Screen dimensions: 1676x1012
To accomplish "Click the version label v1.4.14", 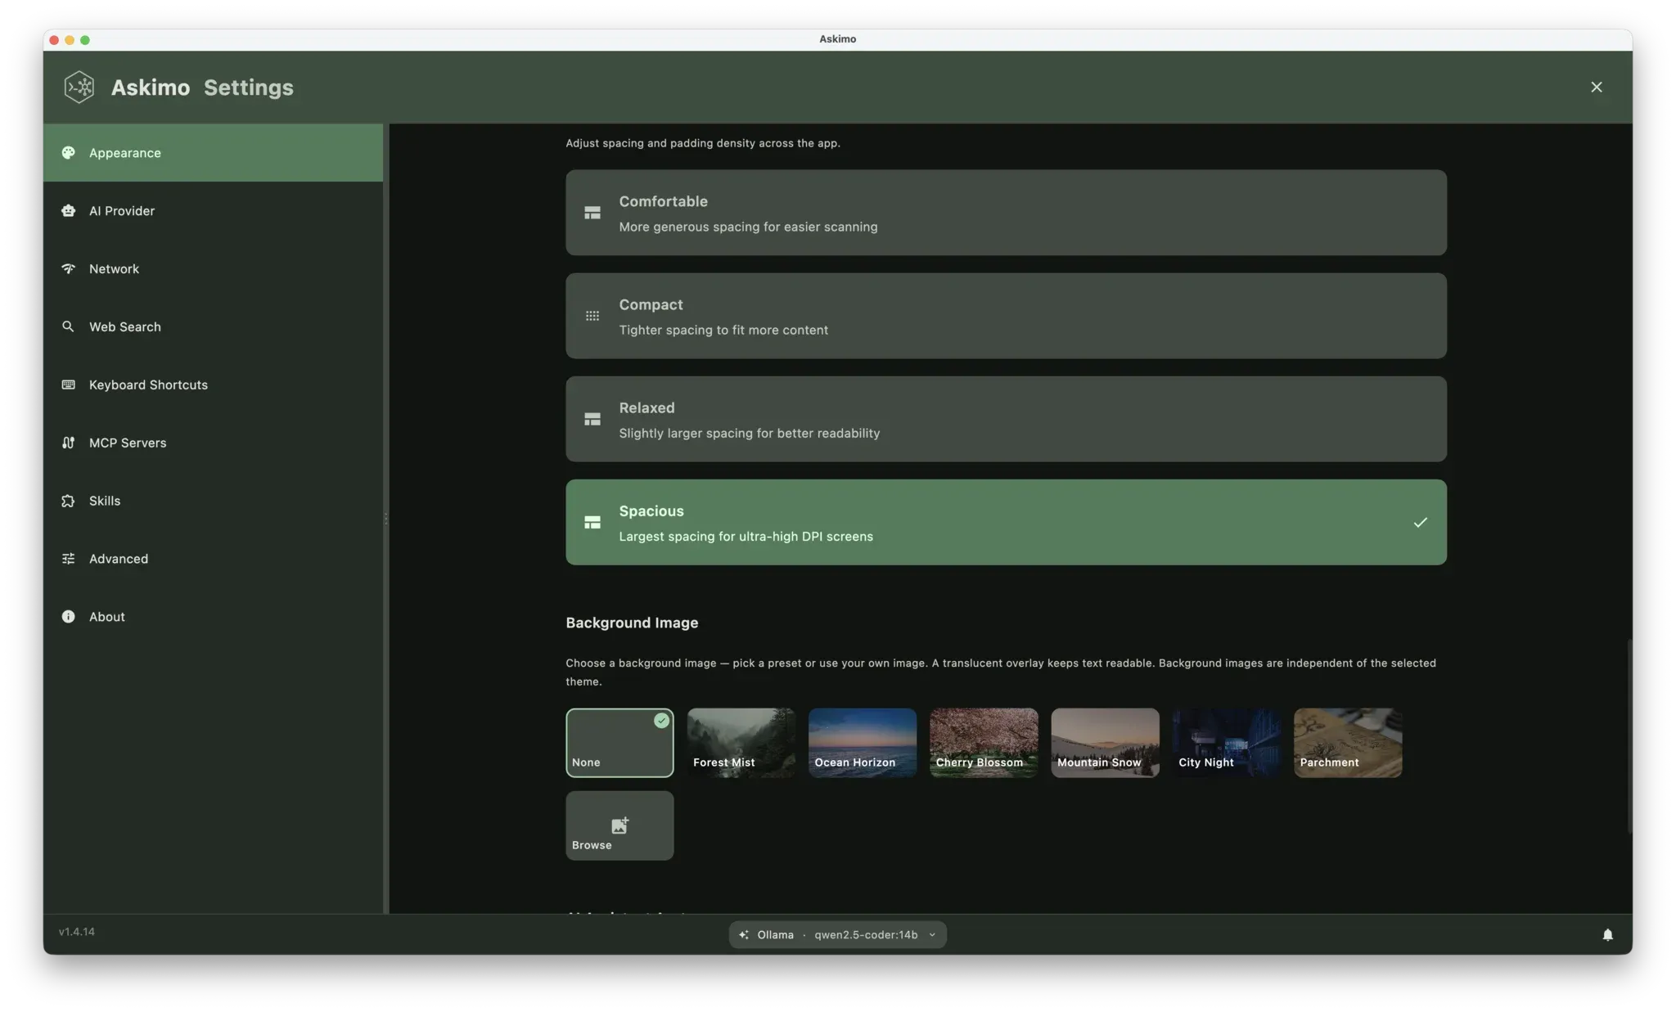I will [77, 932].
